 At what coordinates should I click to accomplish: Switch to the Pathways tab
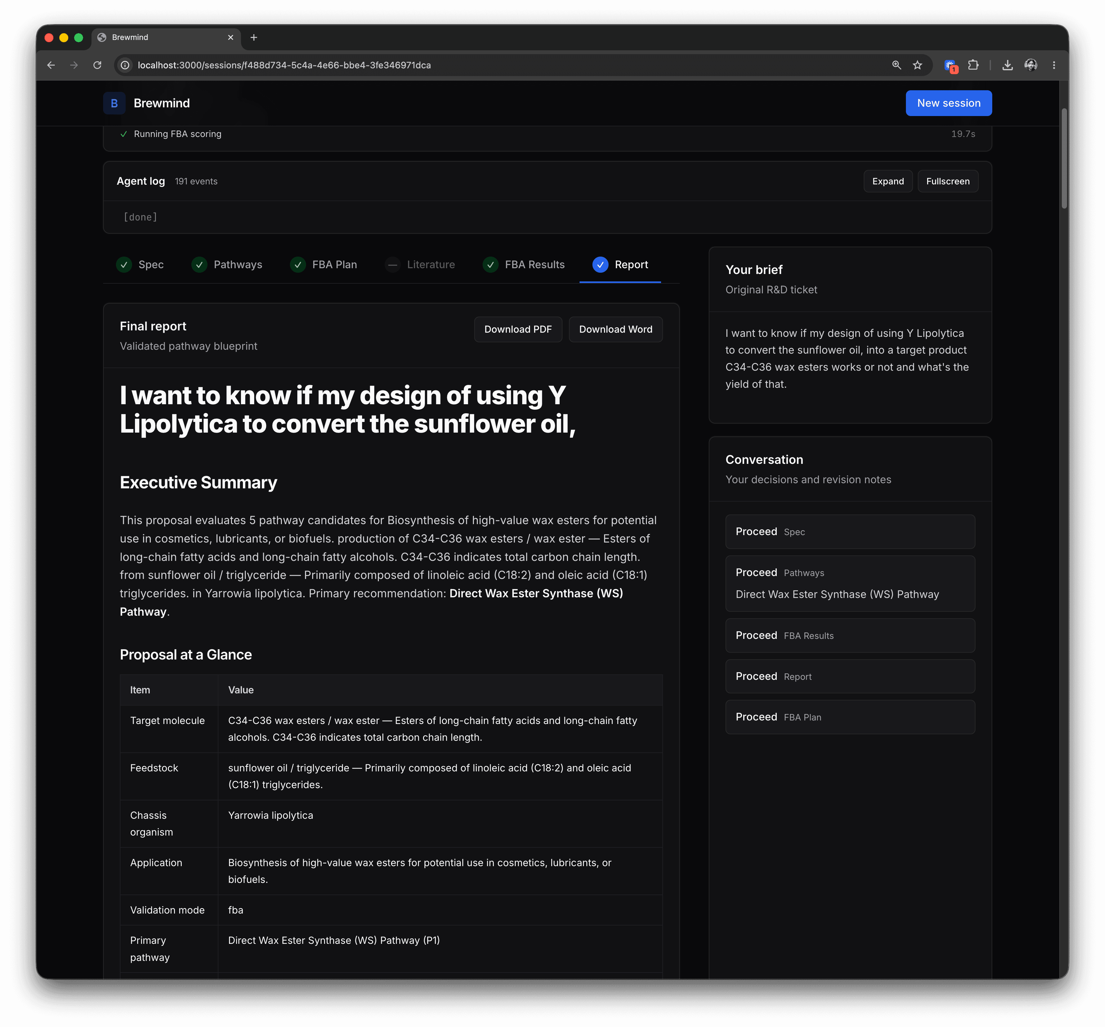coord(226,265)
